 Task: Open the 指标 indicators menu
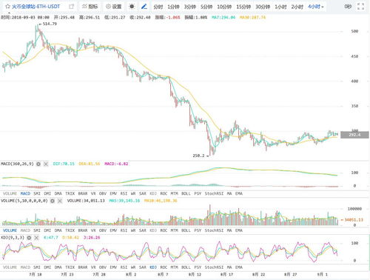[90, 7]
